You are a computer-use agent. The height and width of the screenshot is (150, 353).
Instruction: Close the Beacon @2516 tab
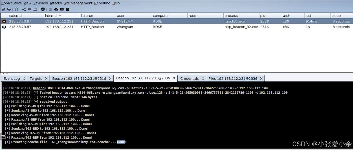point(110,78)
